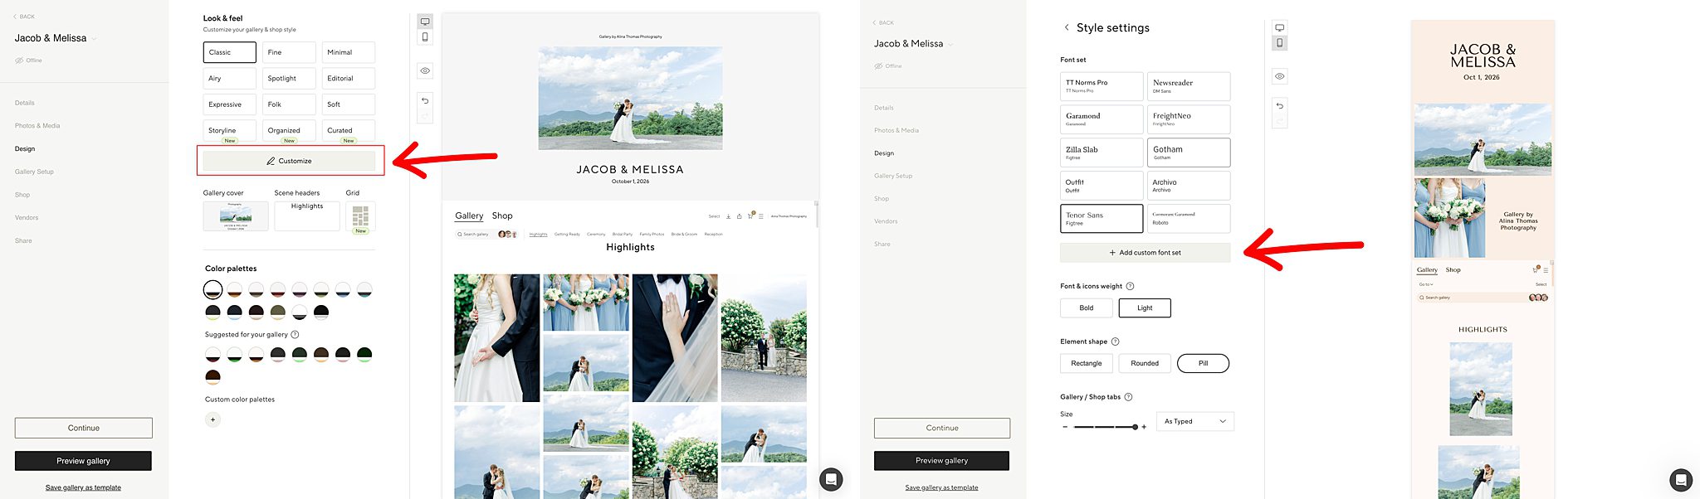Go back using the Style settings chevron

point(1067,27)
